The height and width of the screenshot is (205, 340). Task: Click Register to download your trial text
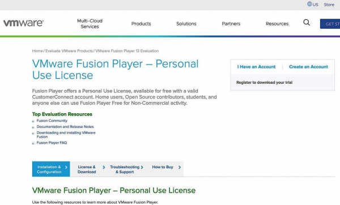click(264, 82)
